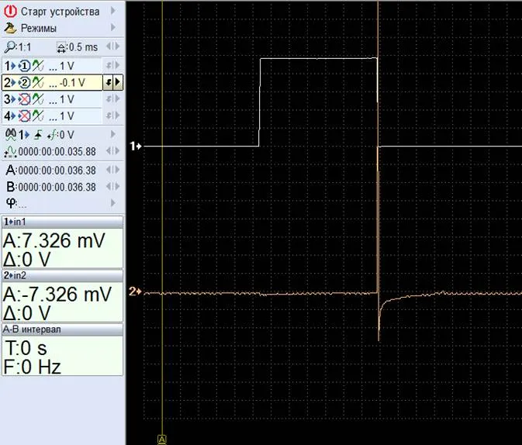Click channel 1 signal coupling waveform icon
Image resolution: width=522 pixels, height=445 pixels.
pos(38,66)
